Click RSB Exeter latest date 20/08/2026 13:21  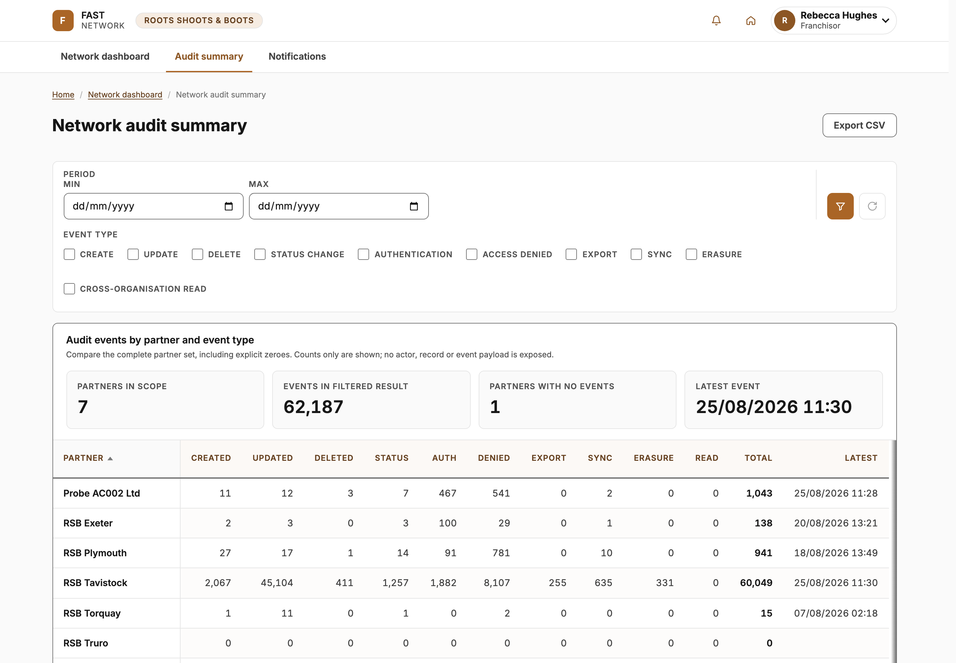click(836, 523)
